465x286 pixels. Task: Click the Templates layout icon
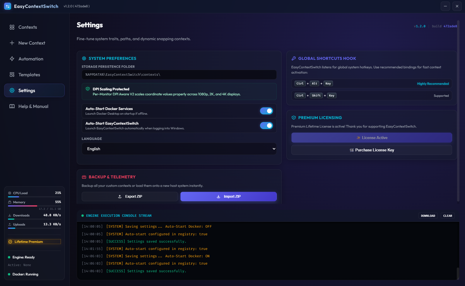[12, 75]
